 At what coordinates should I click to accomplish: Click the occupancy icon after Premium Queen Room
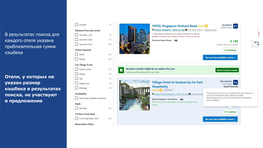176,40
